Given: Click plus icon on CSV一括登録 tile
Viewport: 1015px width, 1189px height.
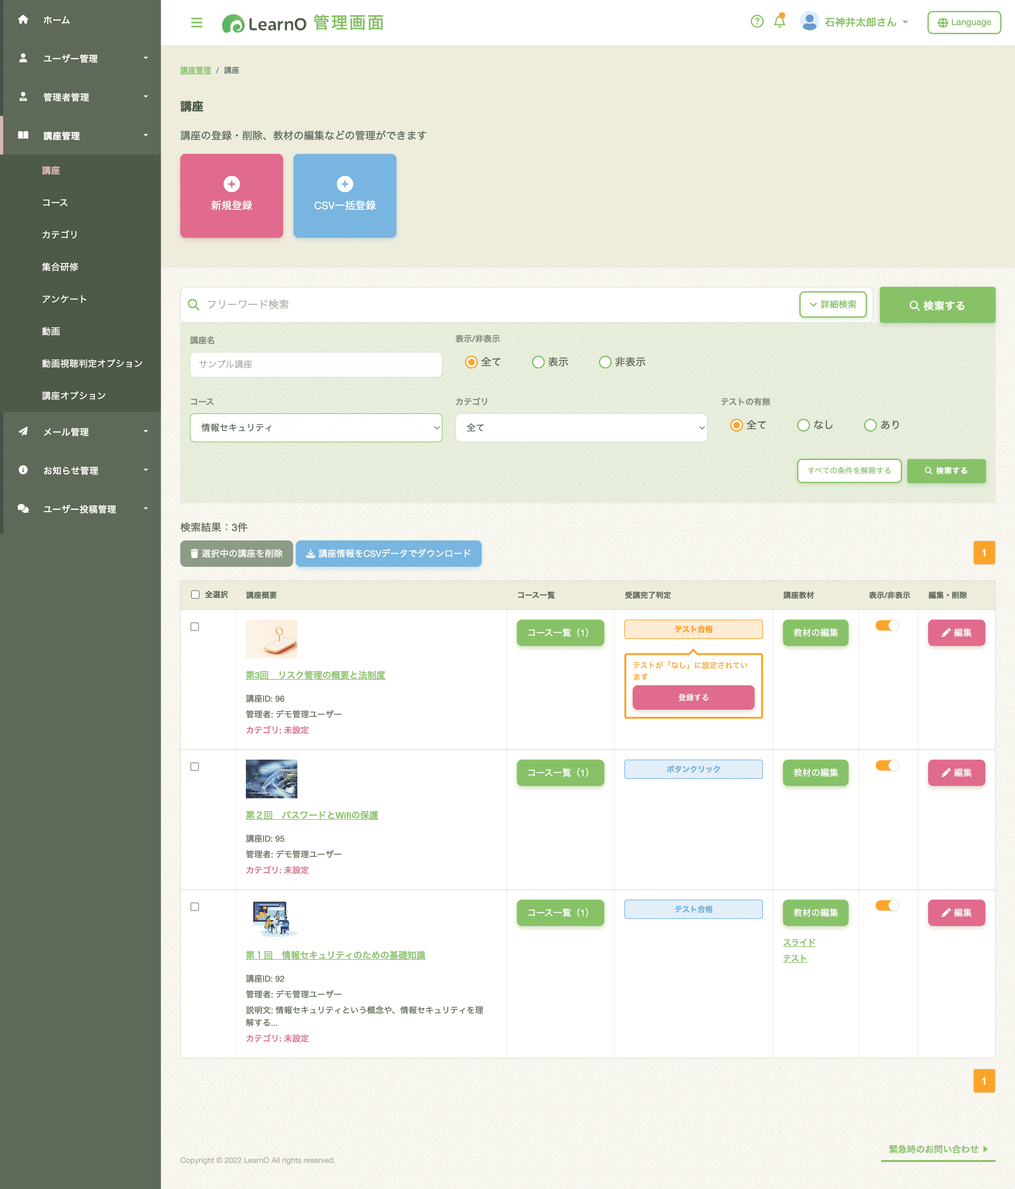Looking at the screenshot, I should pos(344,184).
